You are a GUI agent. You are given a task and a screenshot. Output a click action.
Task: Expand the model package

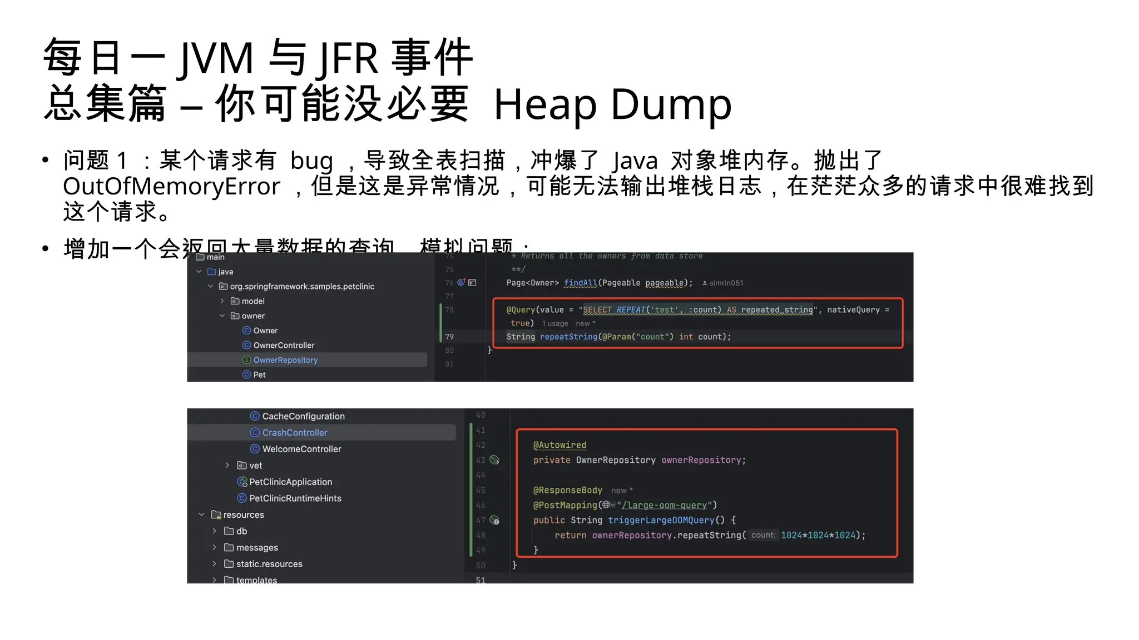[x=222, y=301]
